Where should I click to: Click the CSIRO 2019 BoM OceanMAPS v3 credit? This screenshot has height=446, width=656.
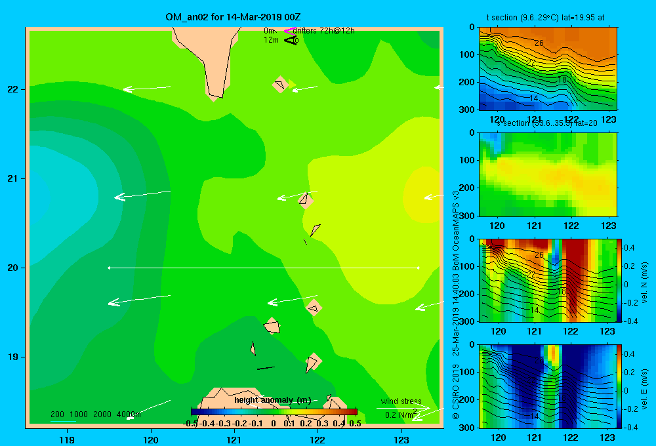pos(456,306)
